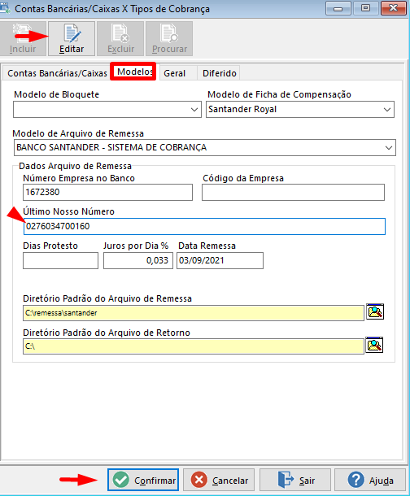Image resolution: width=410 pixels, height=496 pixels.
Task: Open the Contas Bancárias/Caixas tab
Action: 57,73
